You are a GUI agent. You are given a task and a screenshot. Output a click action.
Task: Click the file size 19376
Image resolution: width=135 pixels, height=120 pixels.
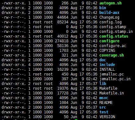point(63,88)
